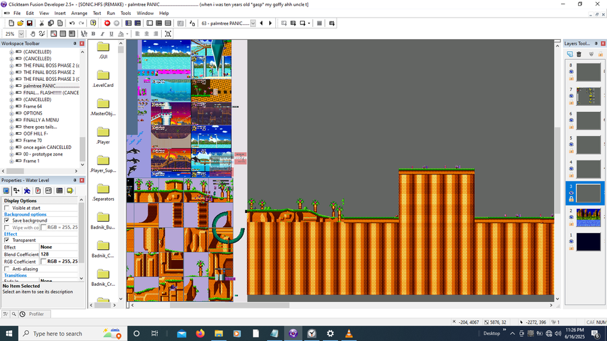Toggle bold text formatting
This screenshot has width=607, height=341.
pyautogui.click(x=93, y=34)
